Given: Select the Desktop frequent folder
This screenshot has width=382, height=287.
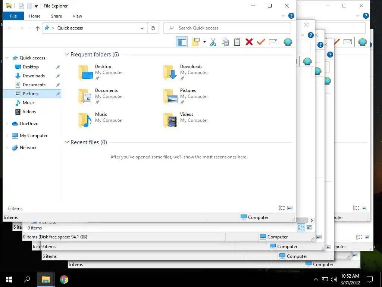Looking at the screenshot, I should tap(101, 72).
